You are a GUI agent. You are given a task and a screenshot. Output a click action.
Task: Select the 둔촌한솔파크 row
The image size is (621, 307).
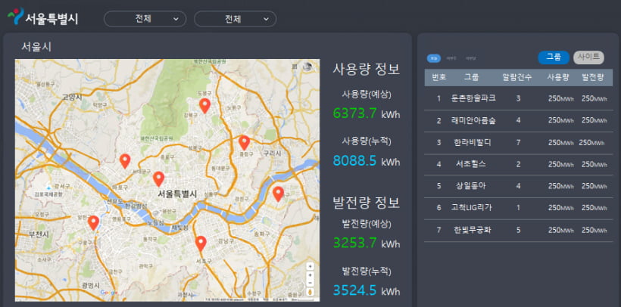tap(519, 98)
